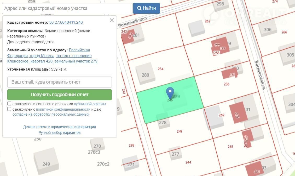Close the cadastral info popup
The height and width of the screenshot is (176, 295).
[x=112, y=20]
